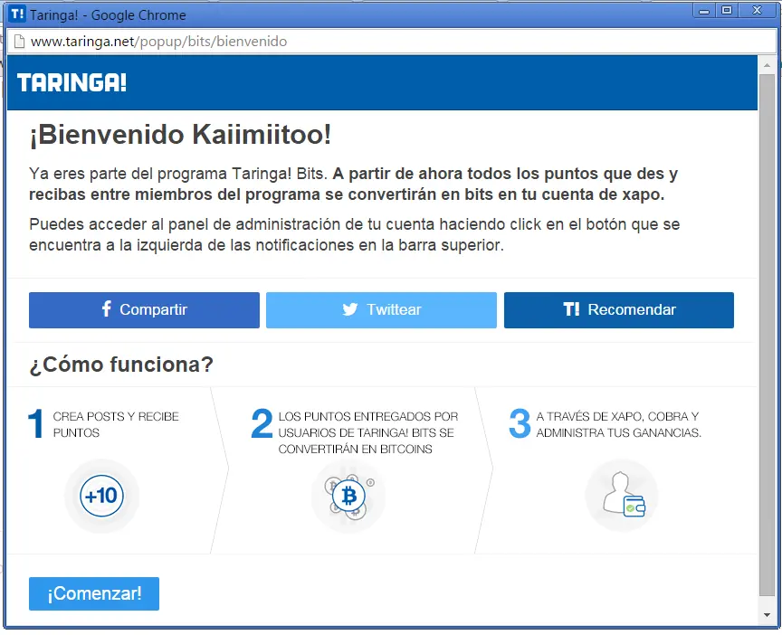
Task: Click the vertical scrollbar thumb
Action: point(767,335)
